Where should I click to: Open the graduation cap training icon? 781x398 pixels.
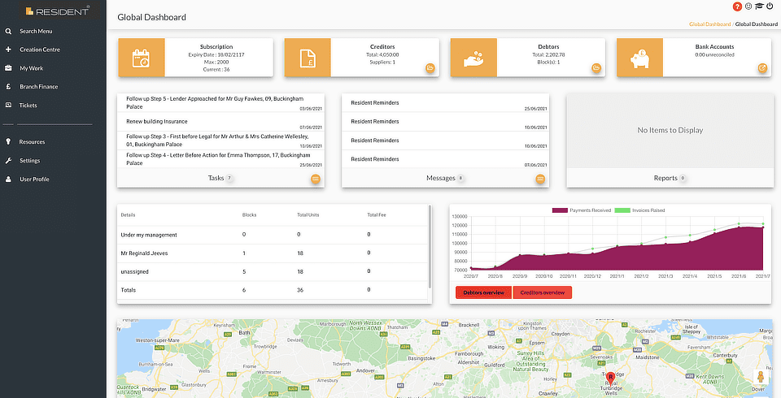(759, 6)
